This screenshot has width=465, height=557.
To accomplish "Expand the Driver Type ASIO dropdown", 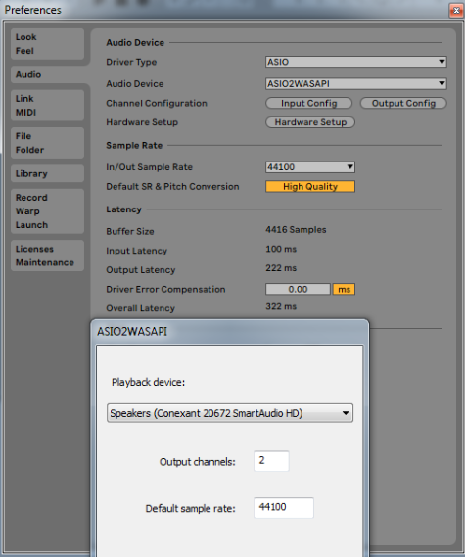I will pos(356,62).
